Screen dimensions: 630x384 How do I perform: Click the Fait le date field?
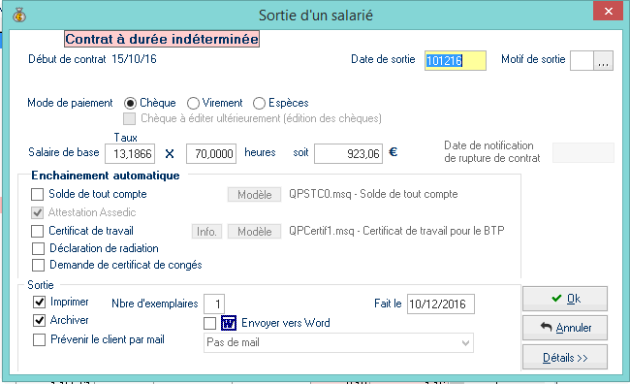click(441, 304)
